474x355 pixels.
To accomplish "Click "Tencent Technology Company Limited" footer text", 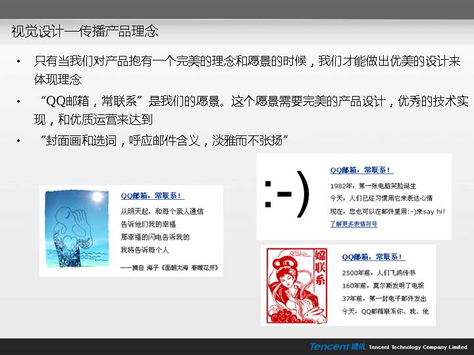I will (x=417, y=347).
